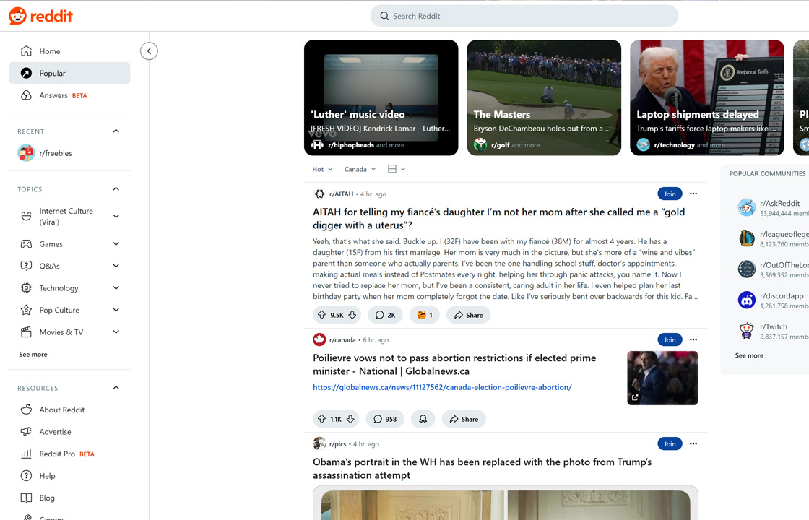This screenshot has width=809, height=520.
Task: Open r/OutOfTheLoop community icon
Action: (x=747, y=269)
